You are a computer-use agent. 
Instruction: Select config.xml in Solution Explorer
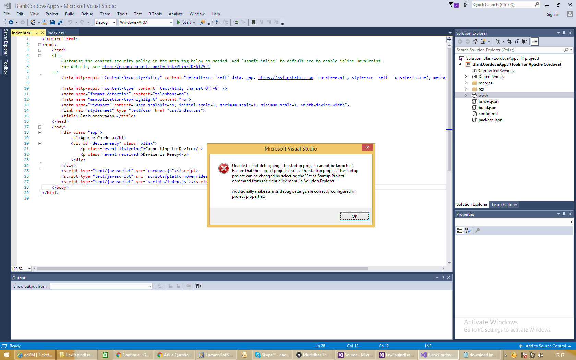tap(488, 114)
